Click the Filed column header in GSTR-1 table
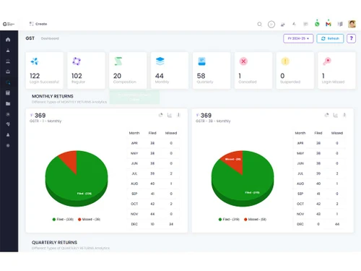 pyautogui.click(x=152, y=133)
